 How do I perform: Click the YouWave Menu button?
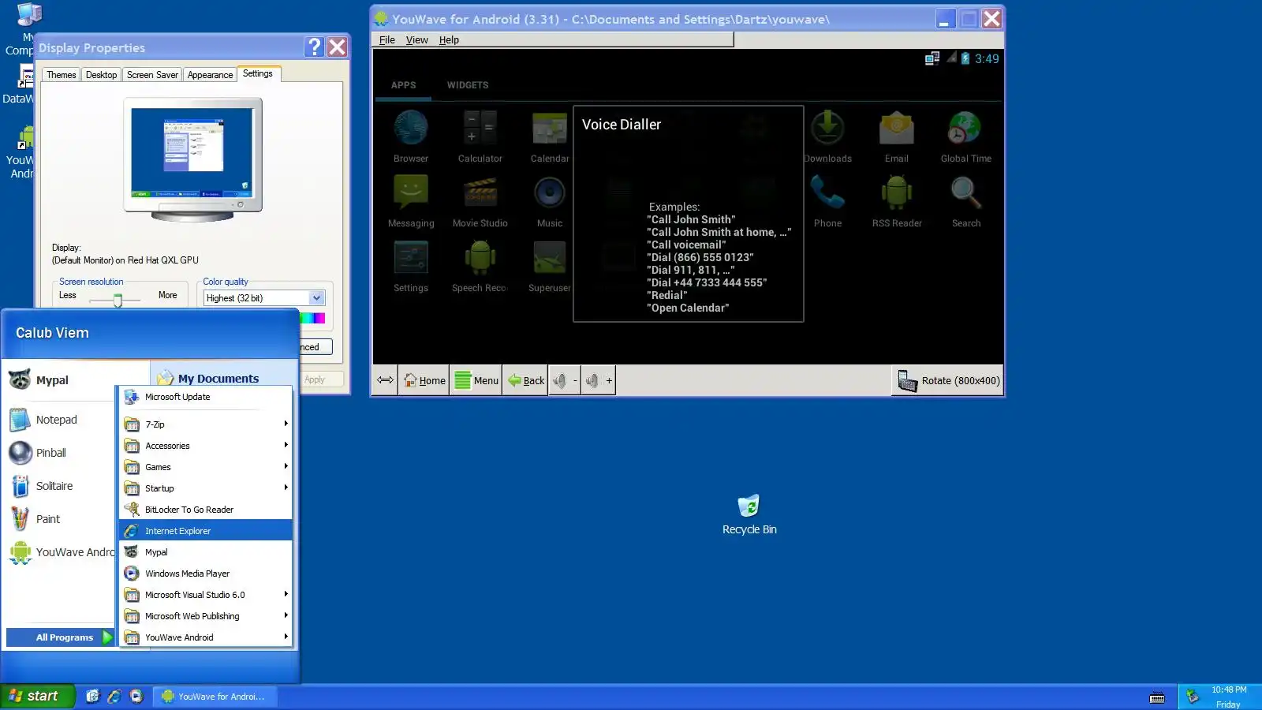tap(476, 380)
